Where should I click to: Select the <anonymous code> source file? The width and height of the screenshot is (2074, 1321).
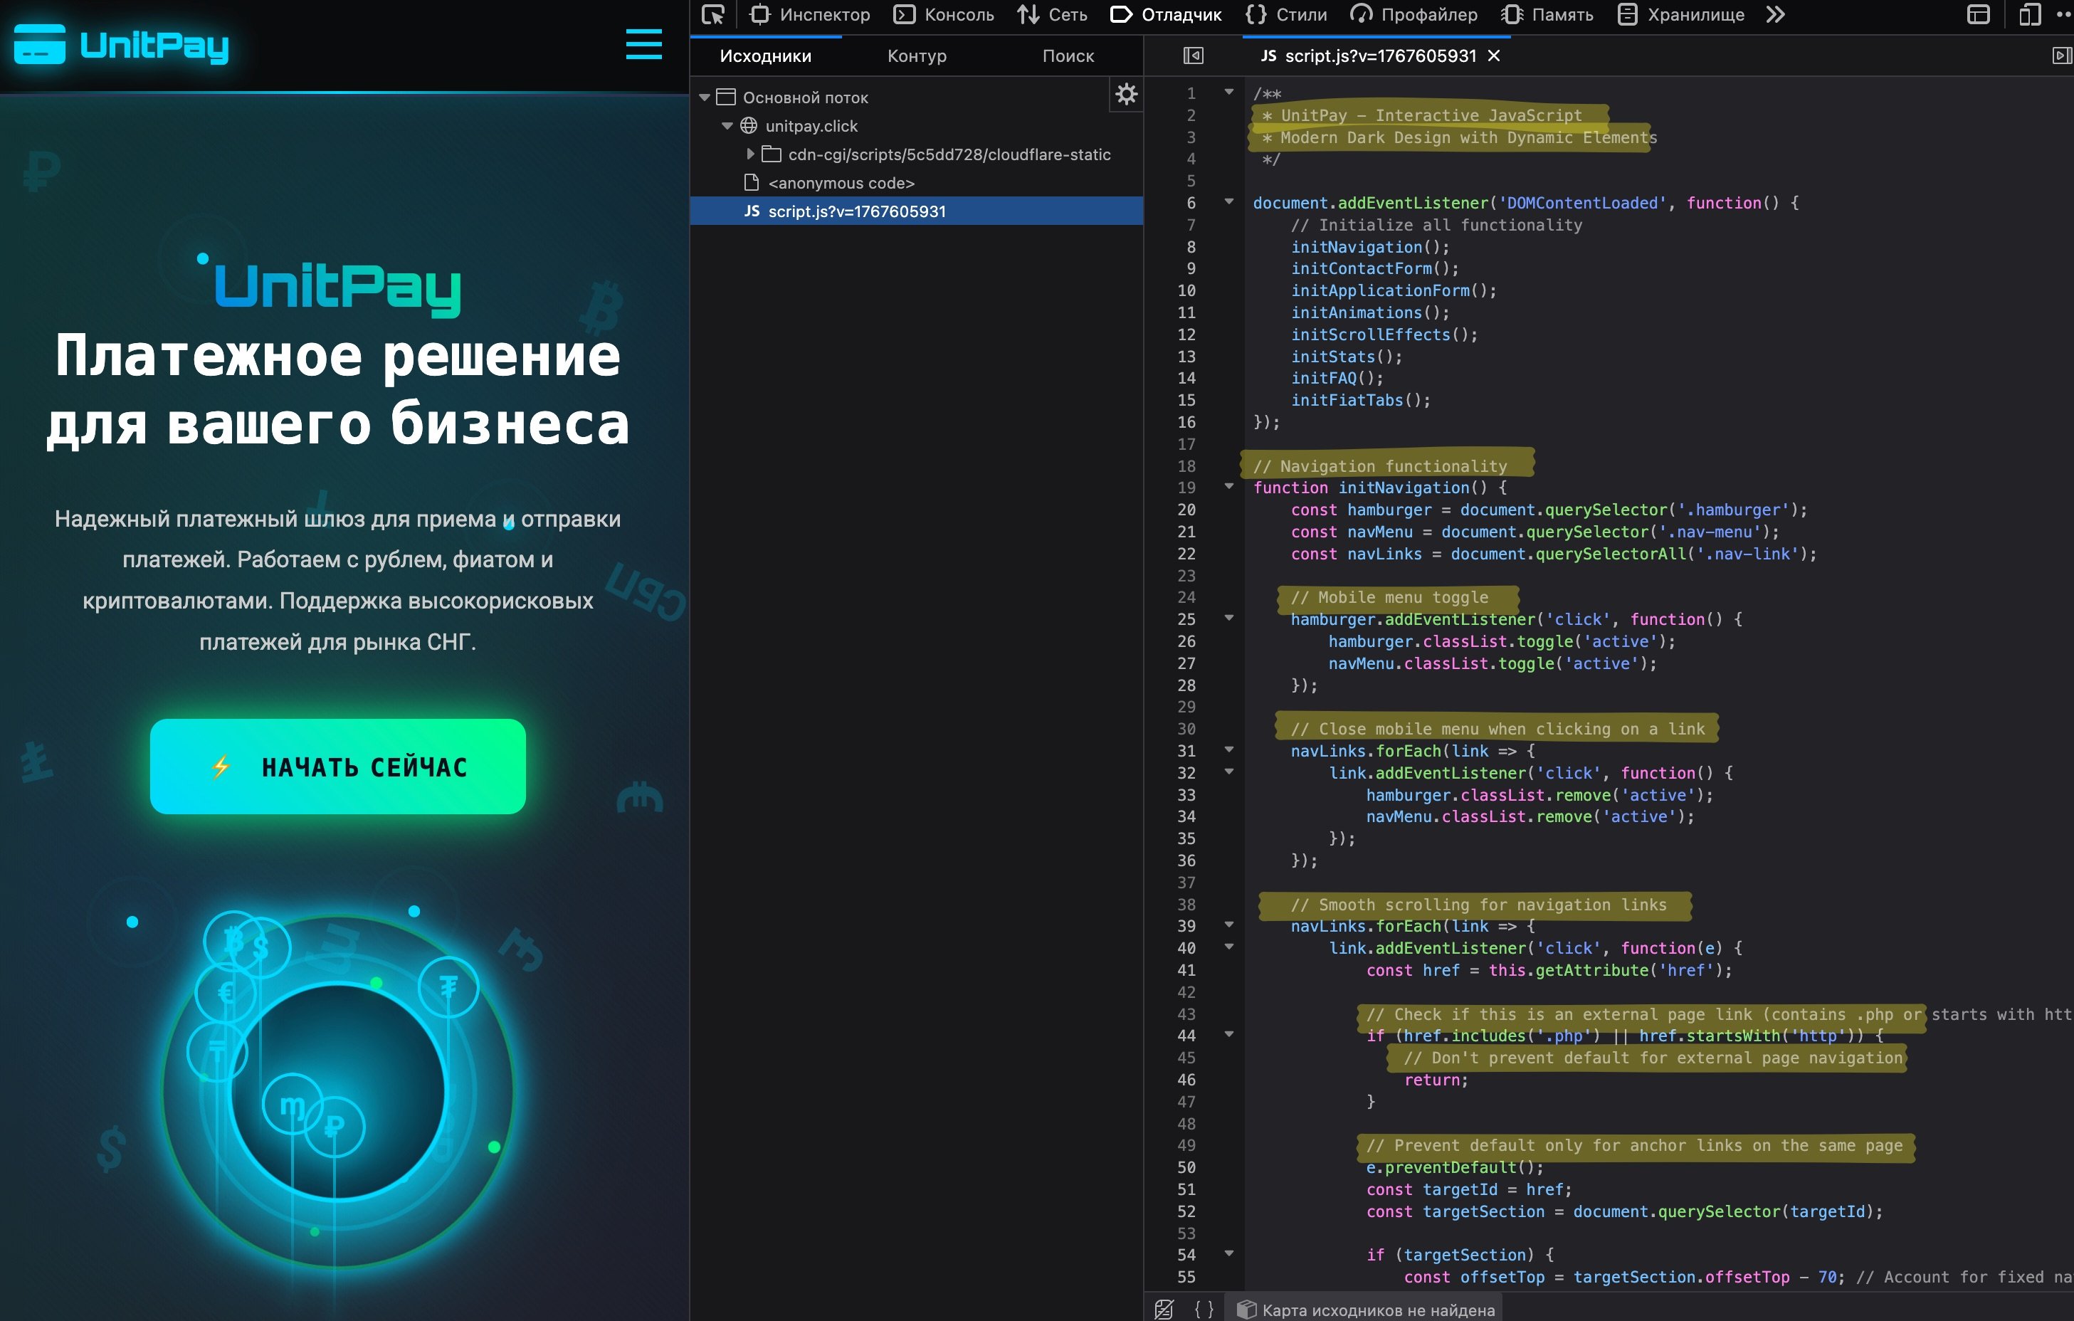tap(840, 183)
